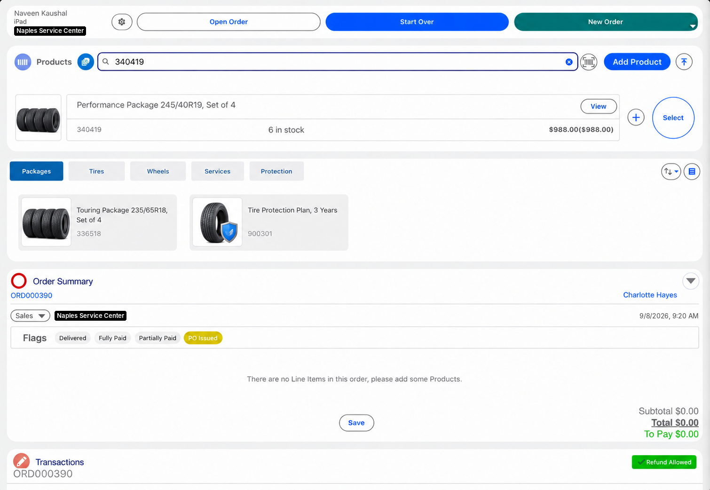Viewport: 710px width, 490px height.
Task: Collapse the Order Summary section arrow
Action: 691,281
